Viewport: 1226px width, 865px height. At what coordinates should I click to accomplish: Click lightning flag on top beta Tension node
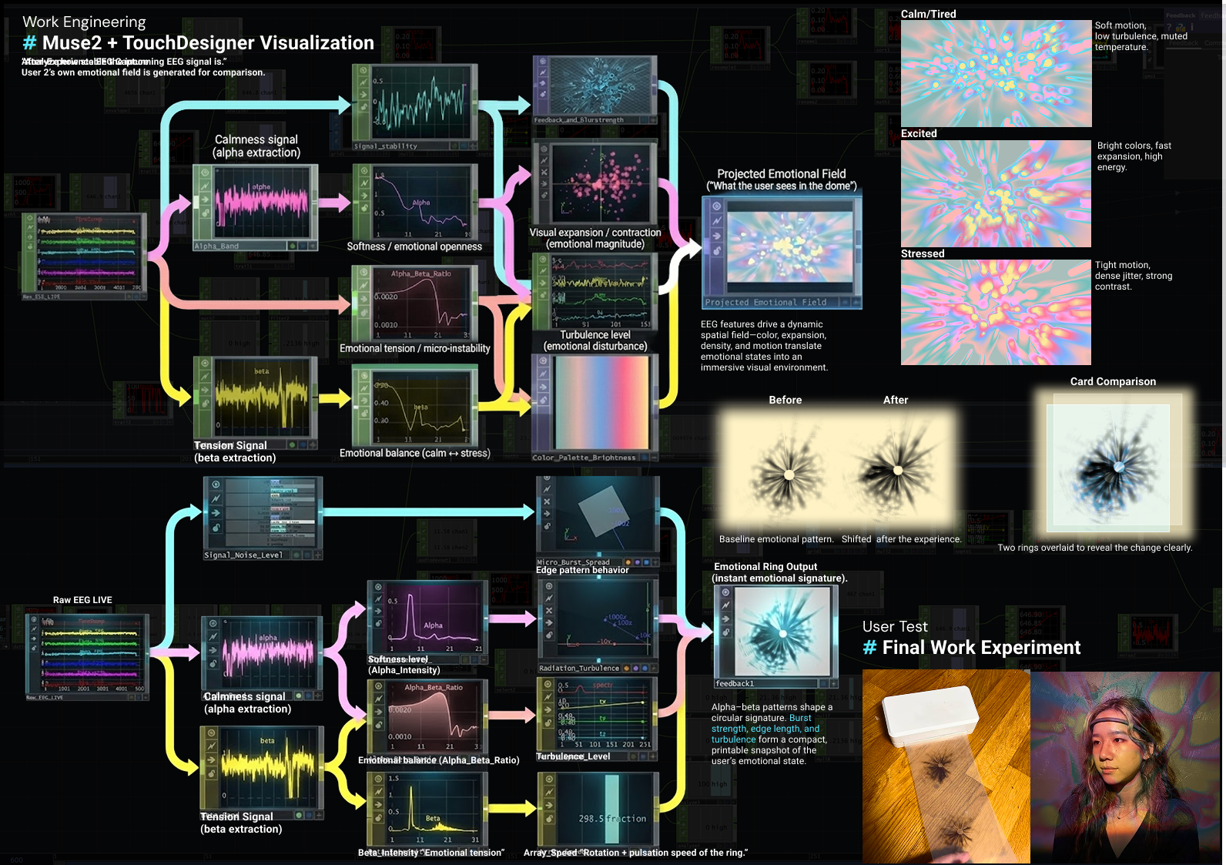(x=205, y=376)
